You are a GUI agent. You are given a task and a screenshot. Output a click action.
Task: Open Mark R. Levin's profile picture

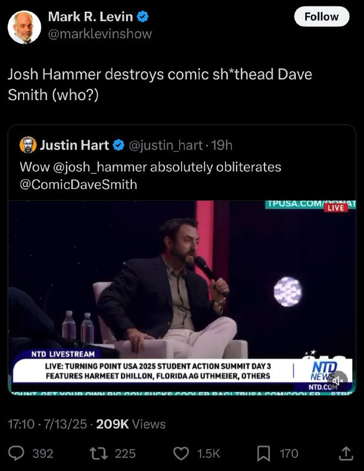(24, 27)
